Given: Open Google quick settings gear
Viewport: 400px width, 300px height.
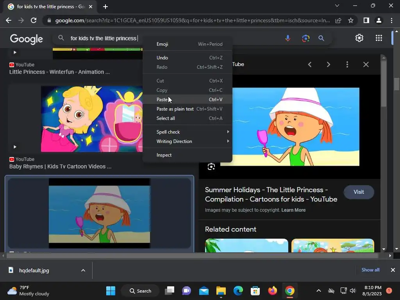Looking at the screenshot, I should tap(359, 38).
